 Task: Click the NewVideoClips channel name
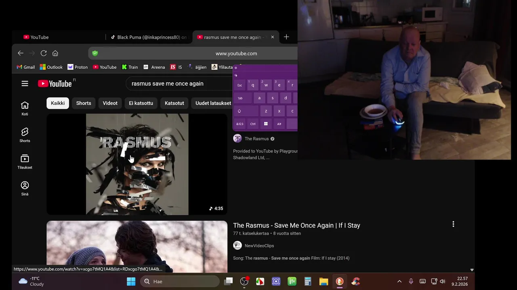(x=259, y=246)
